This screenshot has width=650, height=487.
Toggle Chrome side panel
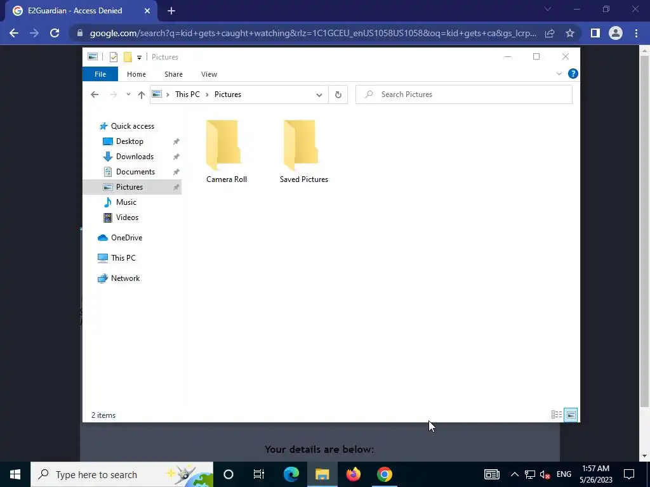tap(595, 33)
